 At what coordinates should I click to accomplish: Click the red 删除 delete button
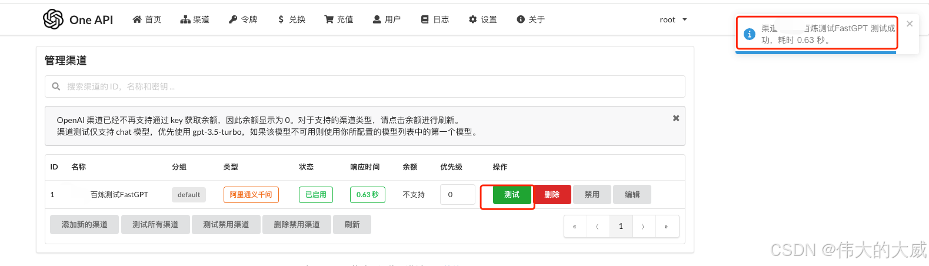pos(552,195)
